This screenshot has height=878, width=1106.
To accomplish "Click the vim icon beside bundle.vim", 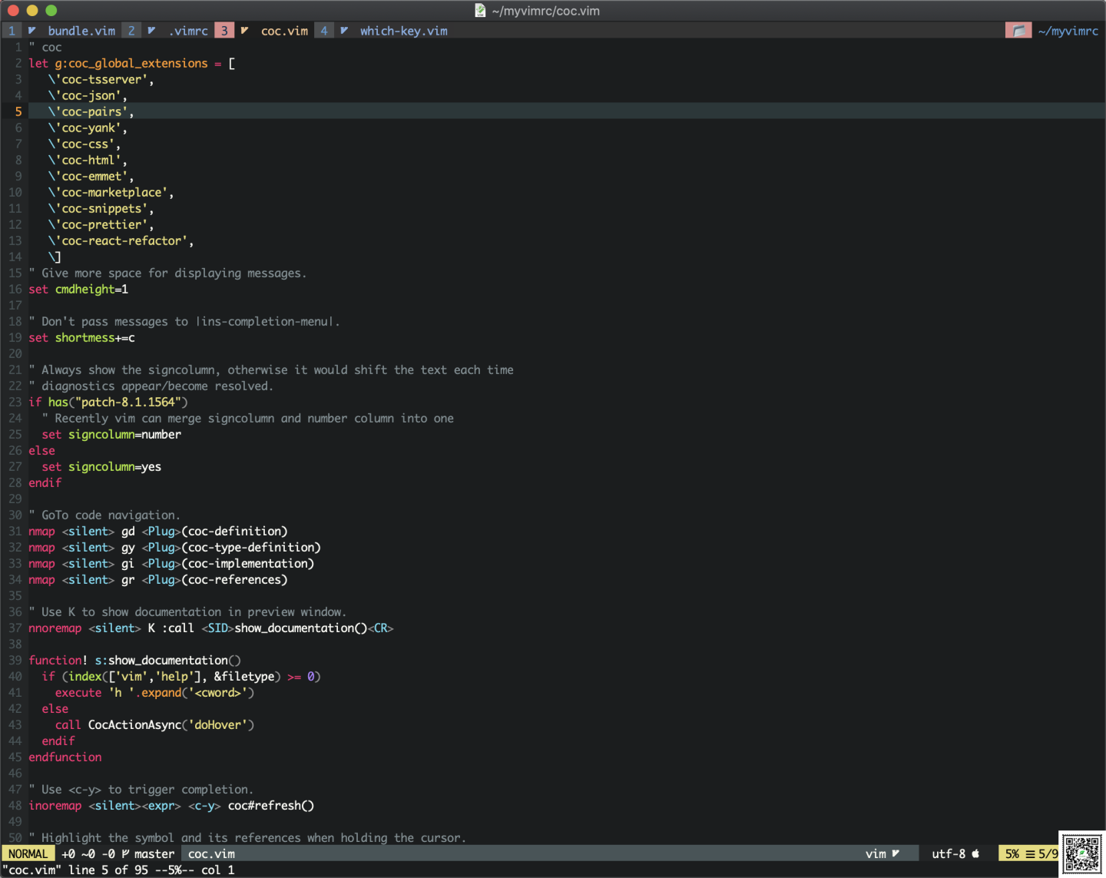I will 32,31.
